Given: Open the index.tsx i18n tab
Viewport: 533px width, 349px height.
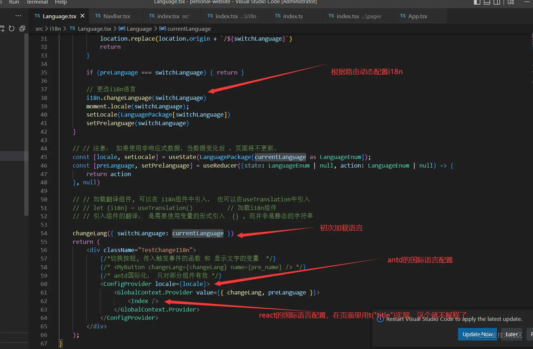Looking at the screenshot, I should click(235, 16).
